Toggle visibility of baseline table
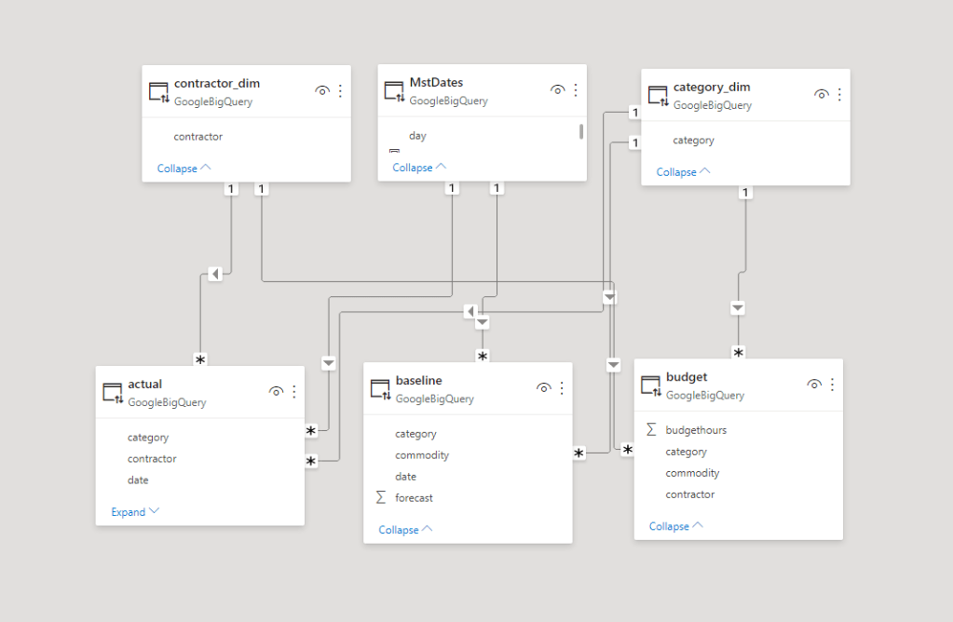The height and width of the screenshot is (622, 953). click(543, 387)
